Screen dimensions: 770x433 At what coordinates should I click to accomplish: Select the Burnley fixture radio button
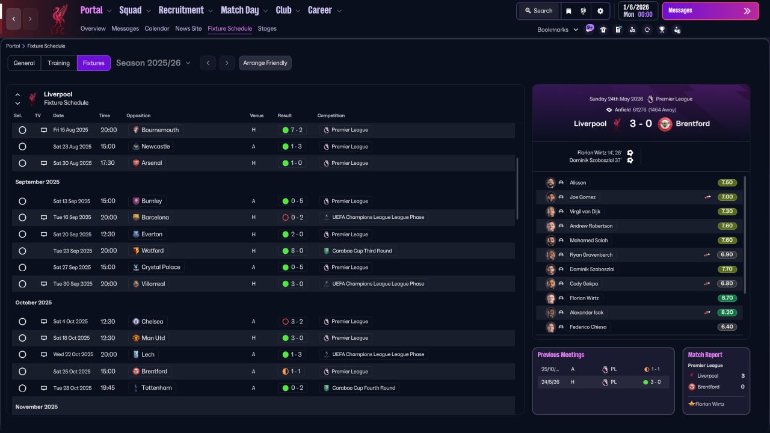22,201
